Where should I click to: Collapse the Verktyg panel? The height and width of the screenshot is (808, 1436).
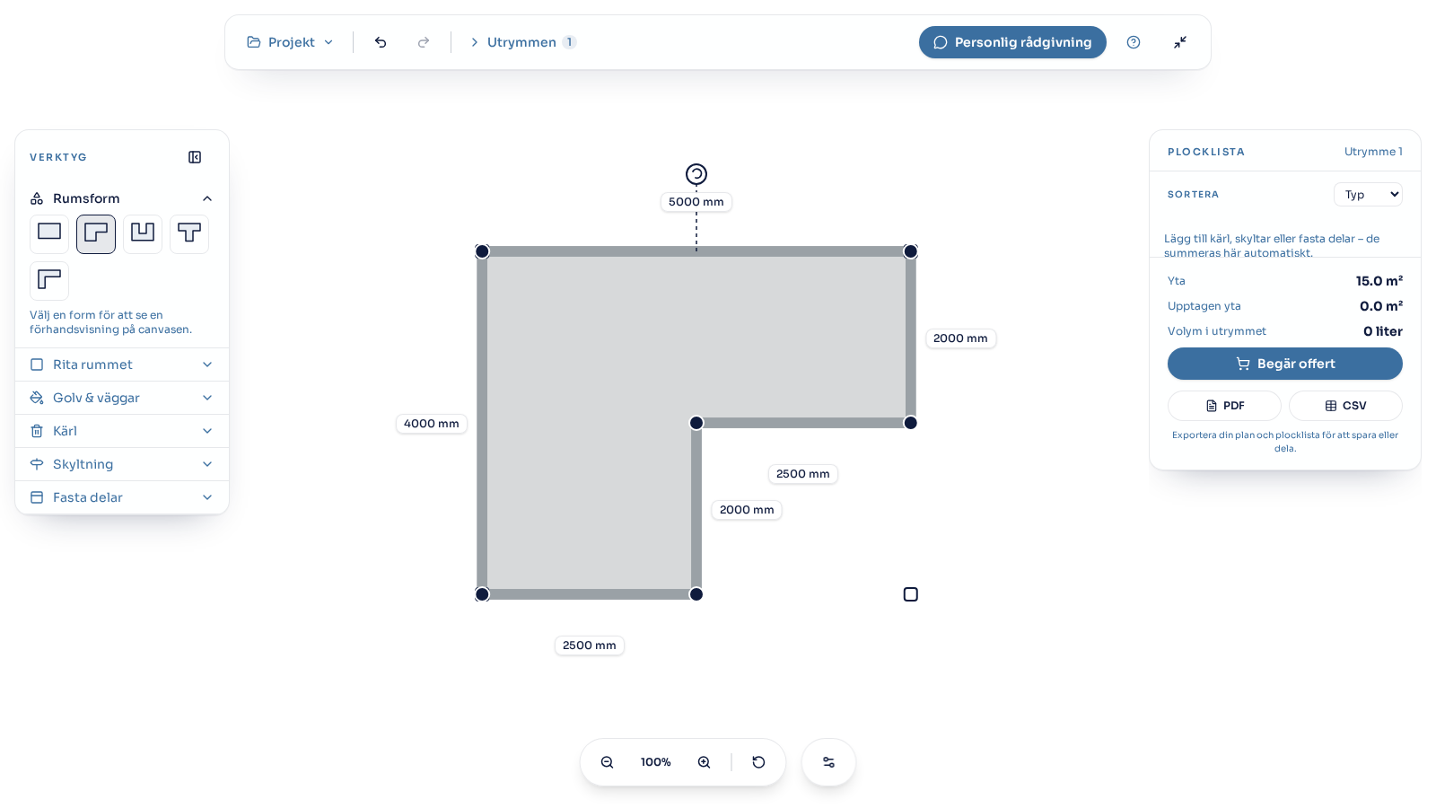click(195, 157)
